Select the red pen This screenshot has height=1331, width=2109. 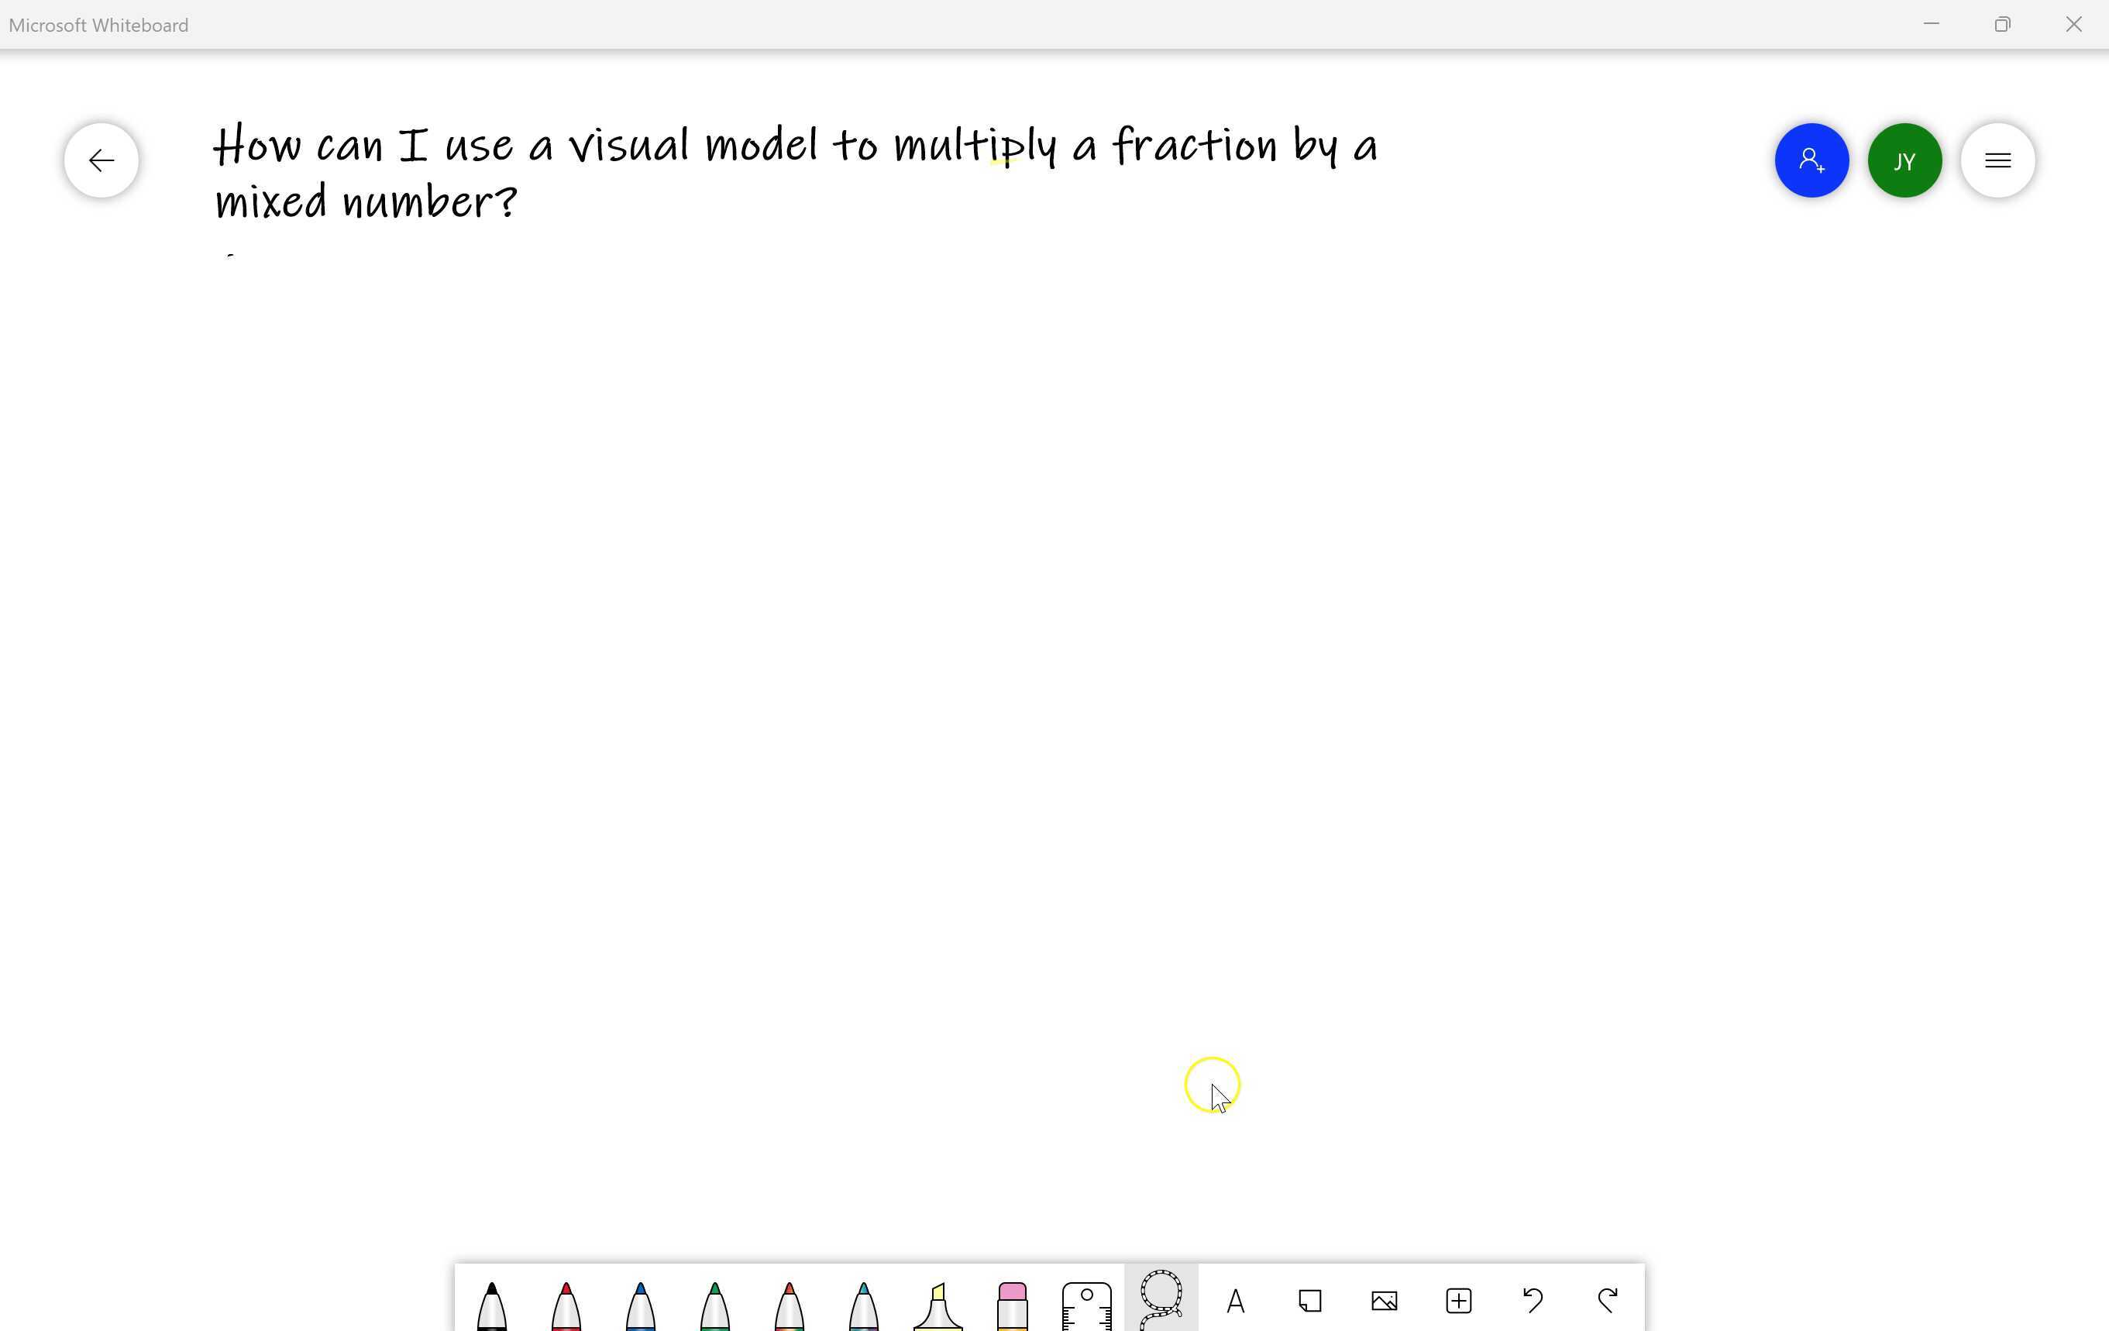[x=566, y=1305]
